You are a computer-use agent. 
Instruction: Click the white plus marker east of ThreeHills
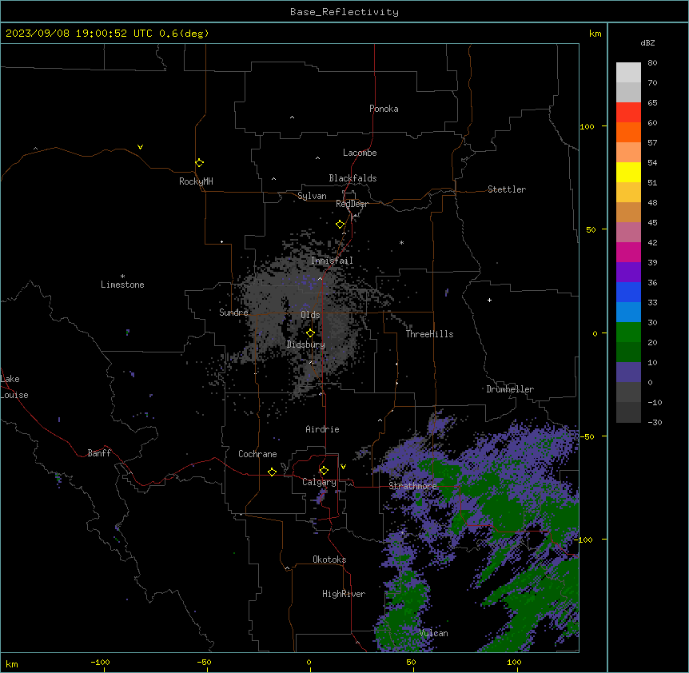click(x=489, y=300)
